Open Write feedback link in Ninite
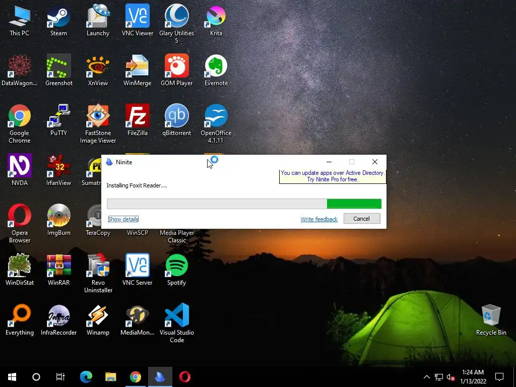 coord(319,219)
